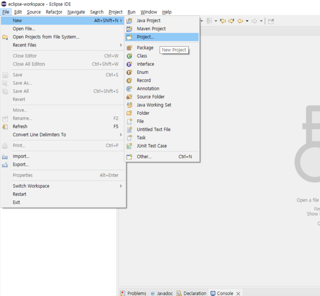Click the greyed Save All menu entry
The height and width of the screenshot is (296, 320).
click(x=62, y=91)
